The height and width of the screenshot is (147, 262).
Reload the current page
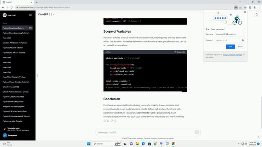click(x=12, y=7)
